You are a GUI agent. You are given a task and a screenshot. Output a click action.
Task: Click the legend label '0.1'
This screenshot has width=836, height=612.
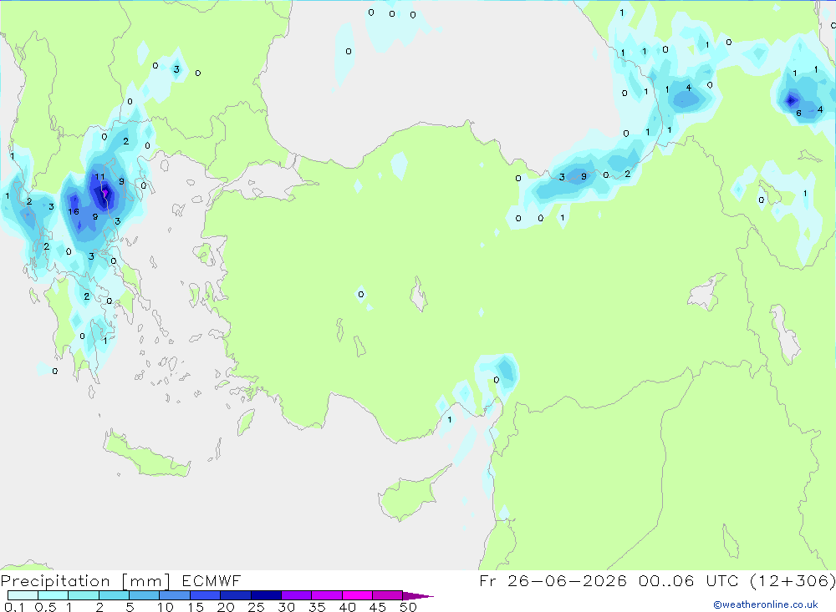[14, 607]
